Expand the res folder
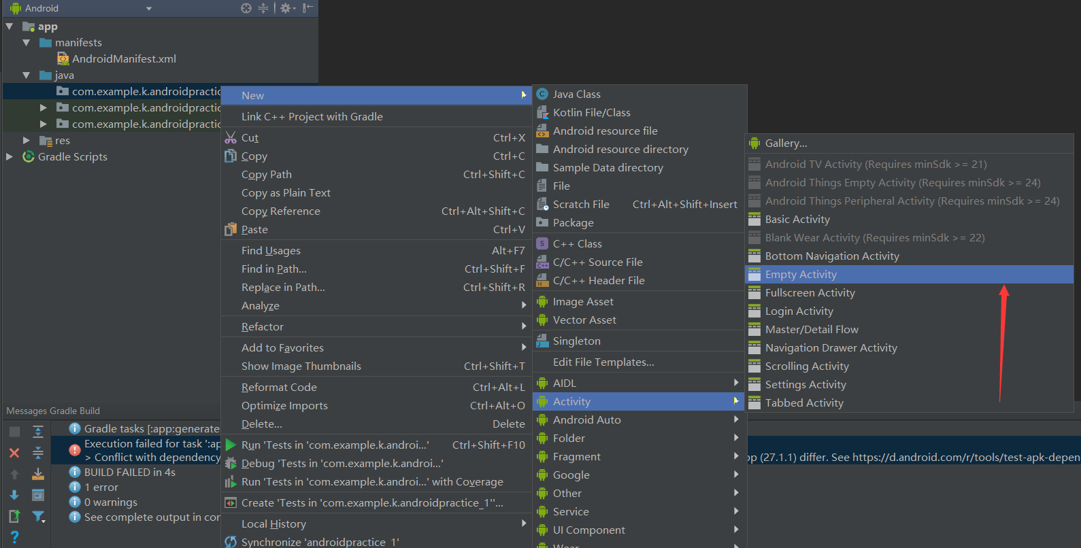The width and height of the screenshot is (1081, 548). (x=27, y=141)
